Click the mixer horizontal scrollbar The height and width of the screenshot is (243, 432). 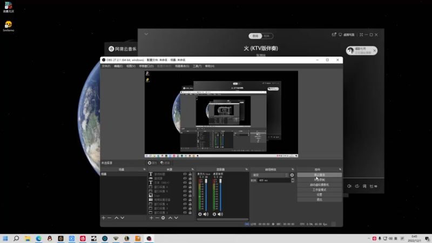[222, 220]
